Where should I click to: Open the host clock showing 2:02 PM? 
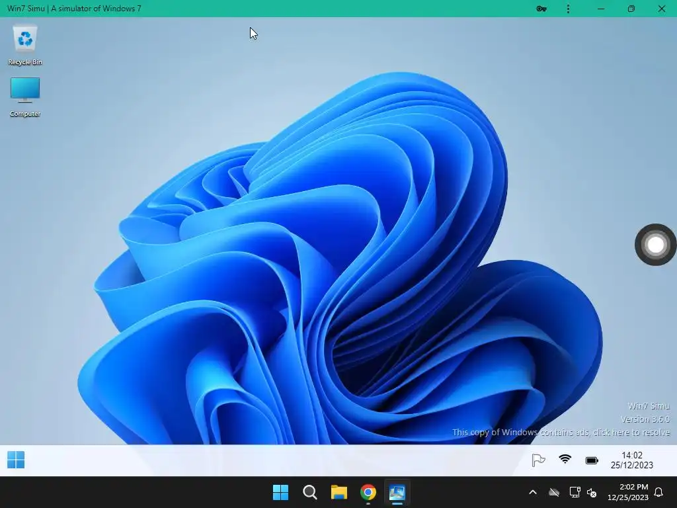pyautogui.click(x=628, y=492)
